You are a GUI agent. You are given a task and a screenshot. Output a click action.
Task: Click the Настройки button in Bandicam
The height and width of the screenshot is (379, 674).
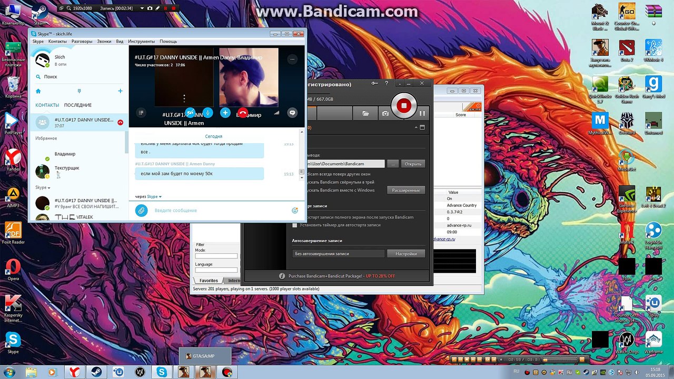[406, 254]
